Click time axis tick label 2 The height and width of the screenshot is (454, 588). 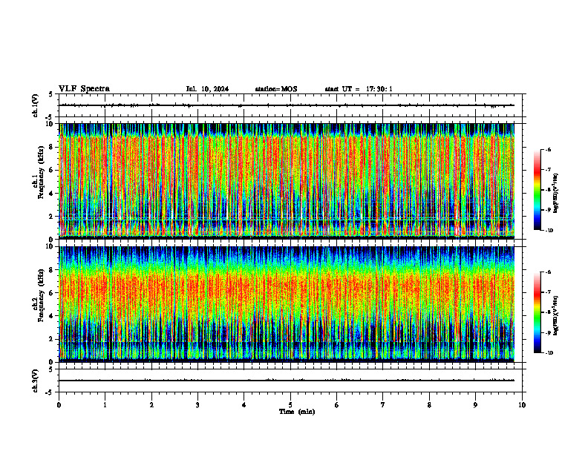tap(151, 405)
